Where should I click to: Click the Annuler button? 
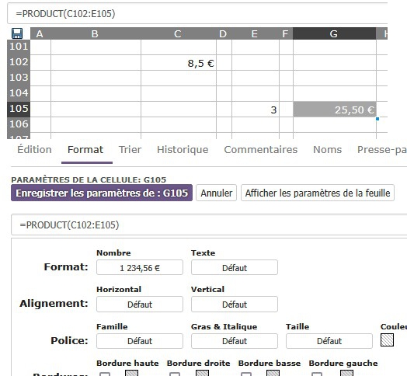point(216,193)
